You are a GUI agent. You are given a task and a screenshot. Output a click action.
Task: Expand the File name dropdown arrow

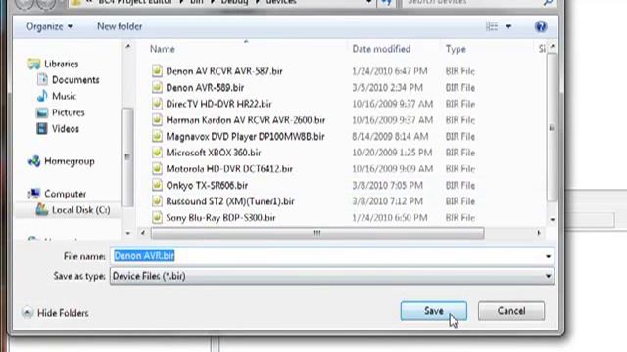549,256
